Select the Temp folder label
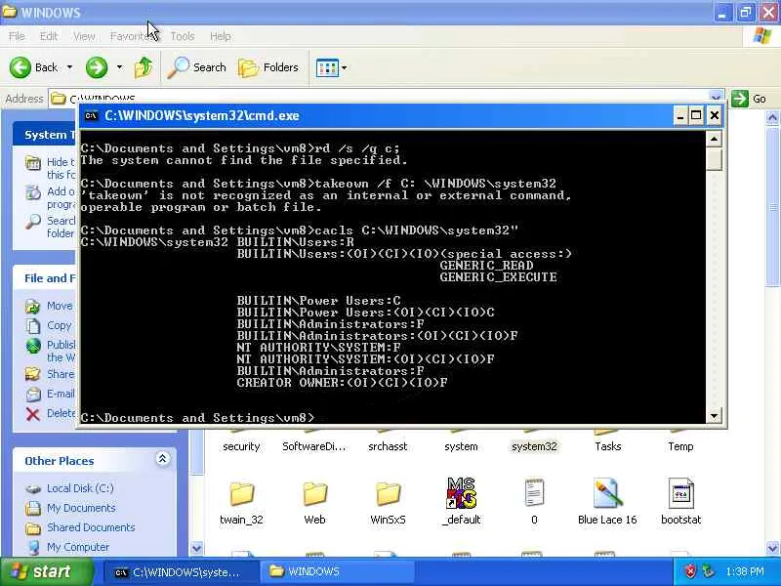Image resolution: width=781 pixels, height=586 pixels. coord(680,446)
